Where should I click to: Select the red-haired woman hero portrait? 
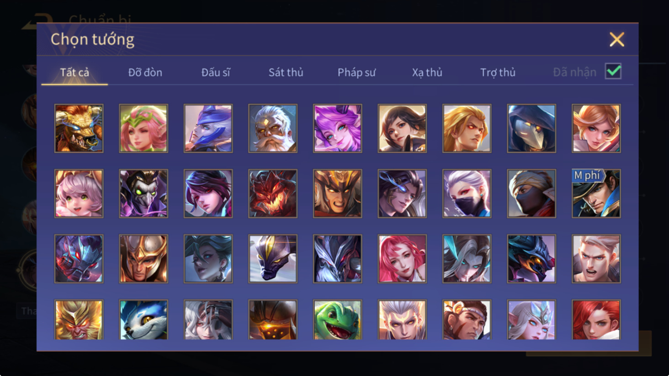coord(596,319)
